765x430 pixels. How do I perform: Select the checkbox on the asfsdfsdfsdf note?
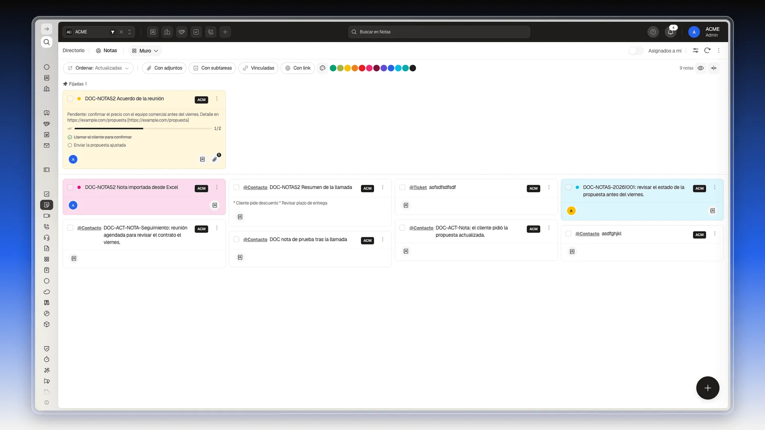tap(402, 187)
